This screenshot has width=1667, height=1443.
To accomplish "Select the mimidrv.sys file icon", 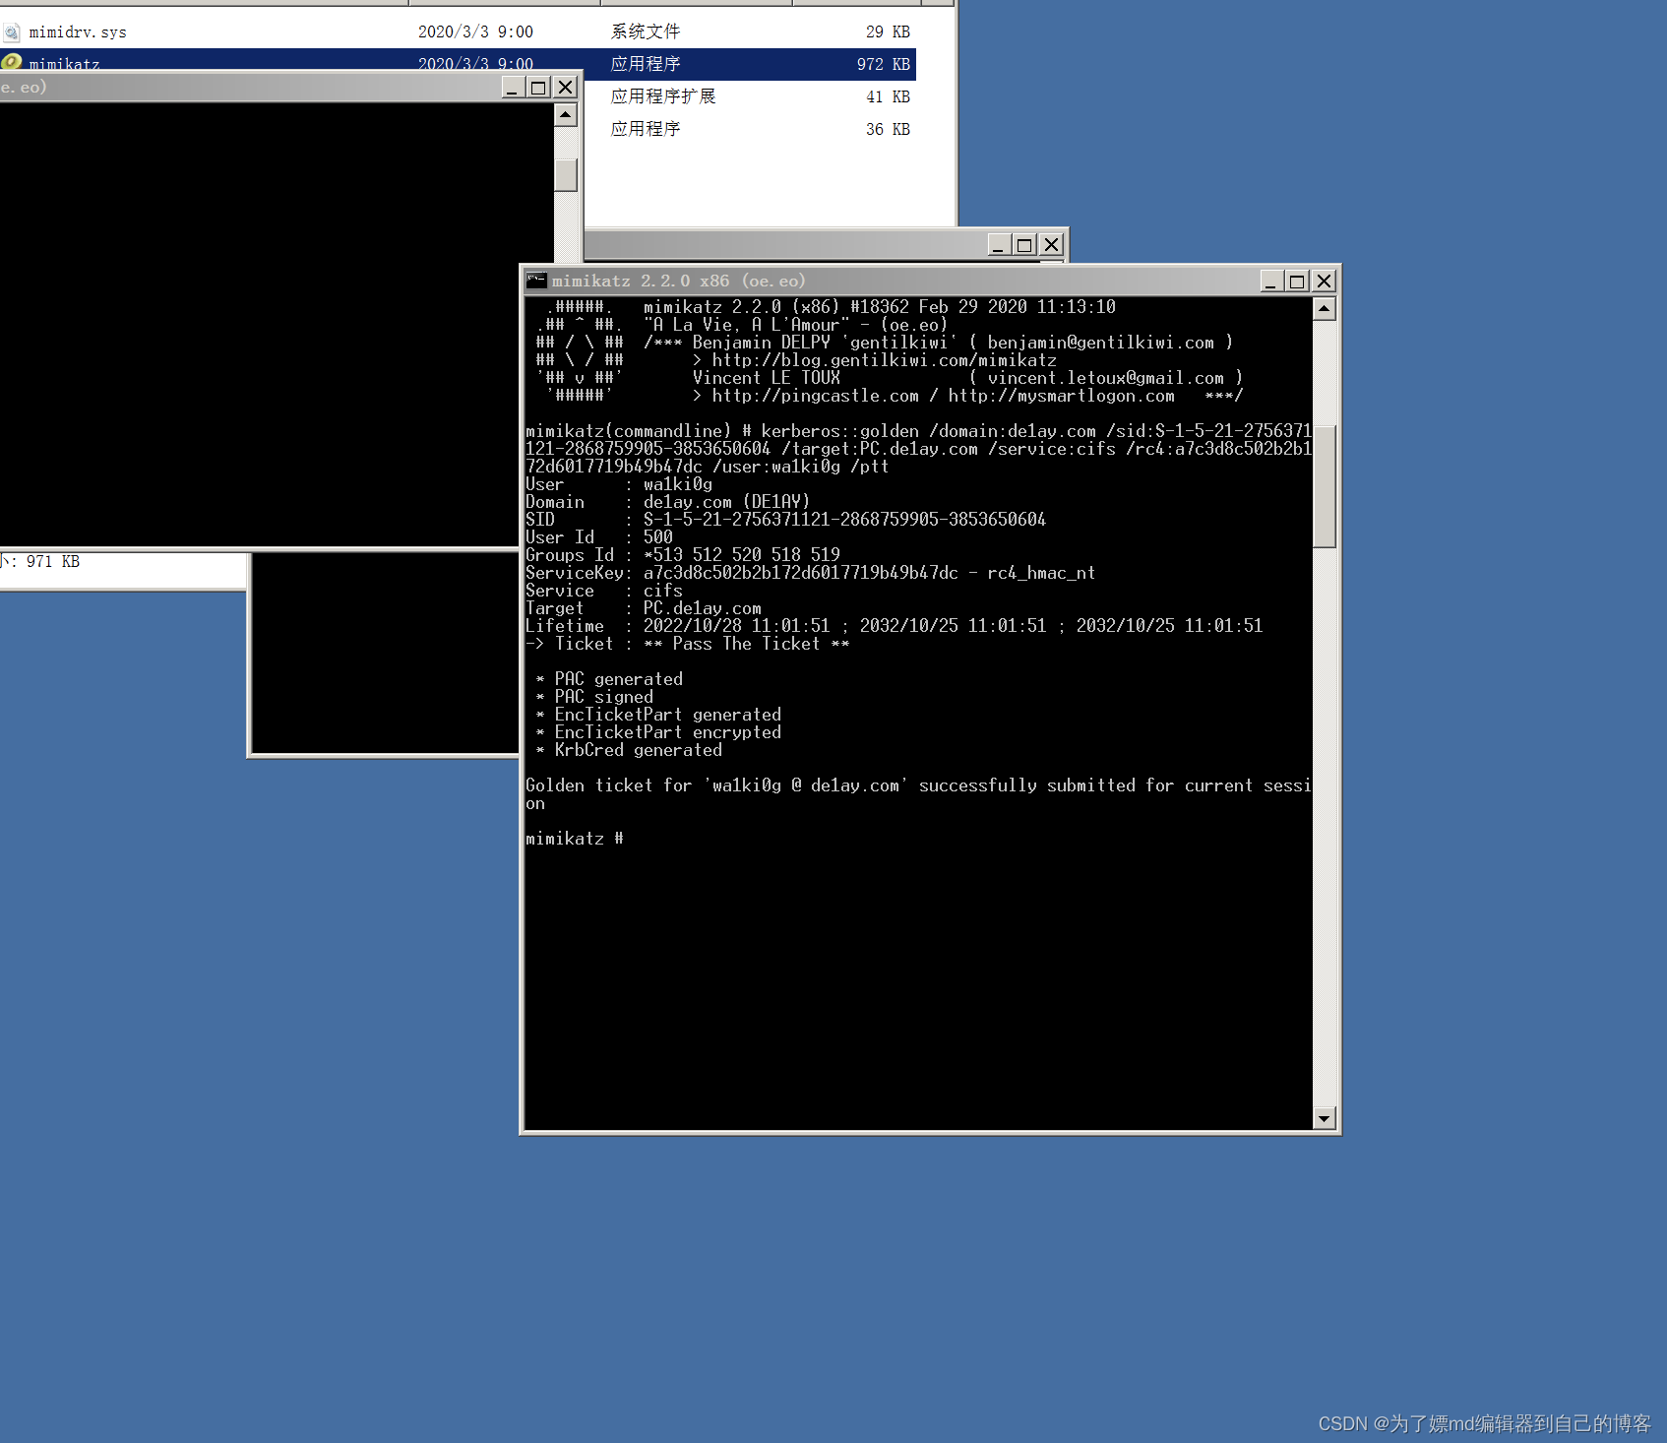I will coord(11,32).
